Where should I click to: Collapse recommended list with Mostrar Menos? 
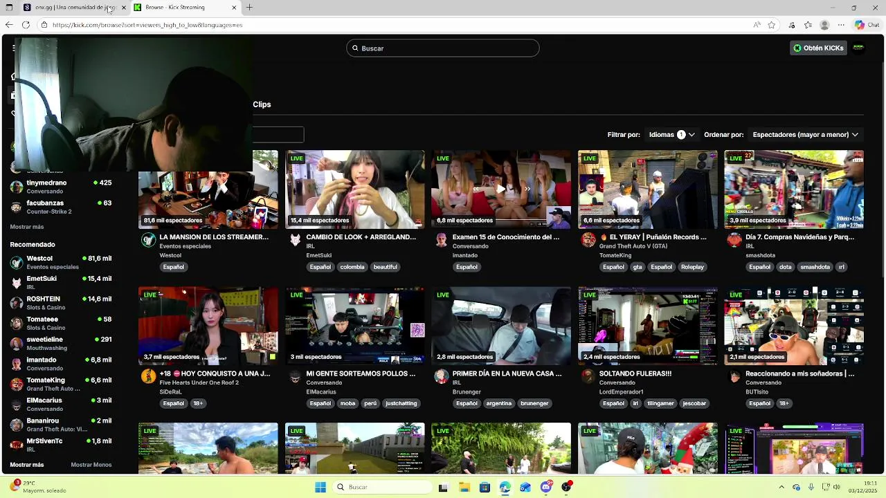point(91,465)
